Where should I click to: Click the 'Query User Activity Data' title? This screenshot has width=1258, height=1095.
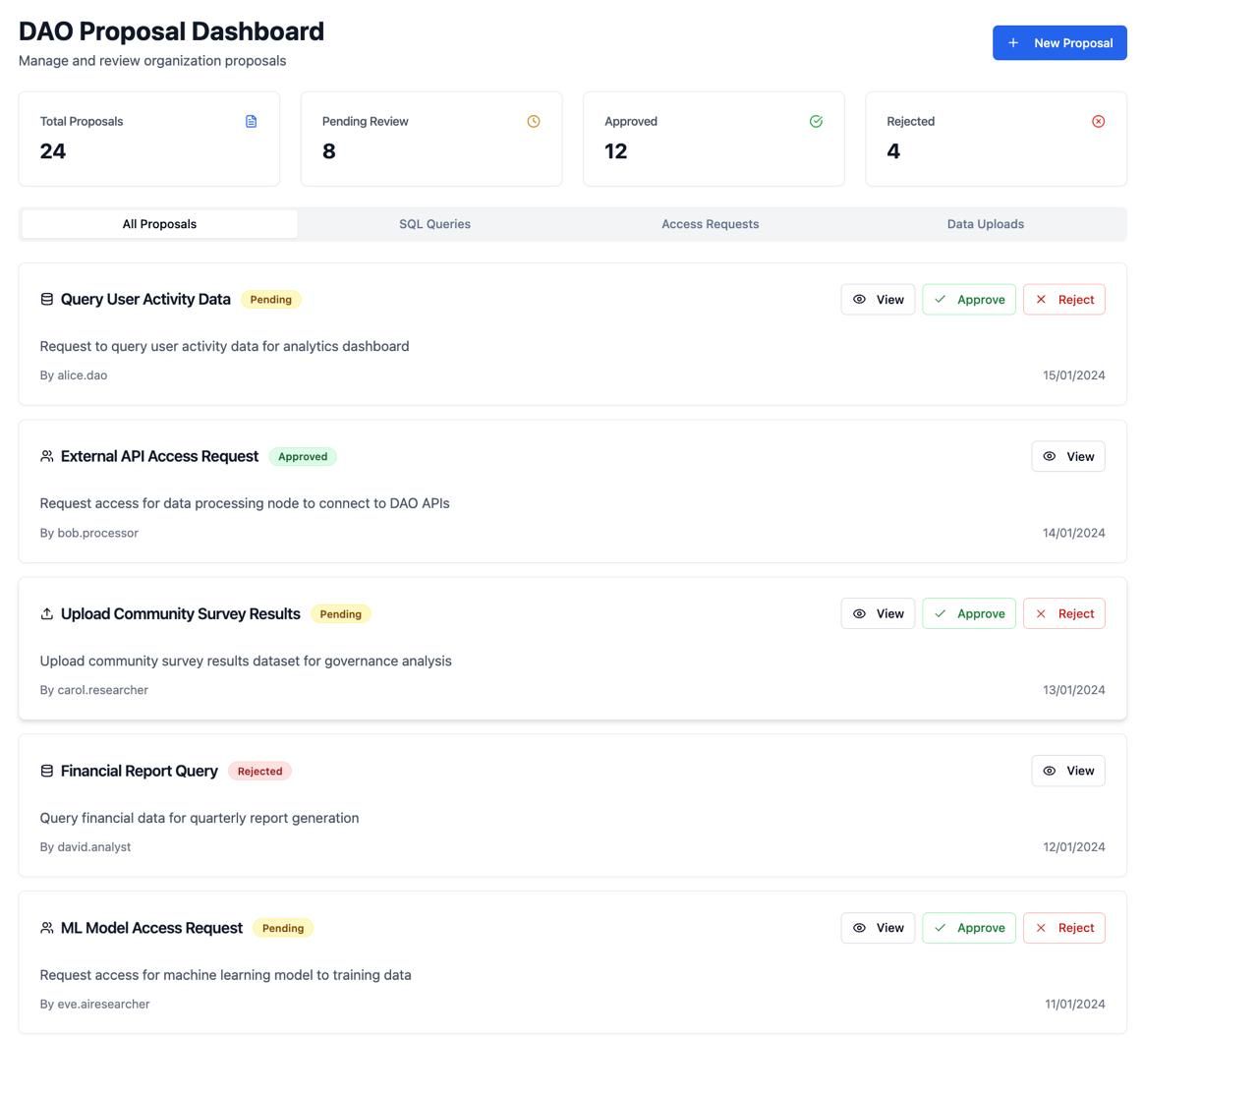point(145,300)
